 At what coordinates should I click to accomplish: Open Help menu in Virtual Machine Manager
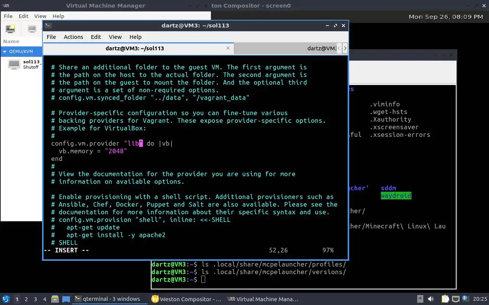pyautogui.click(x=58, y=16)
